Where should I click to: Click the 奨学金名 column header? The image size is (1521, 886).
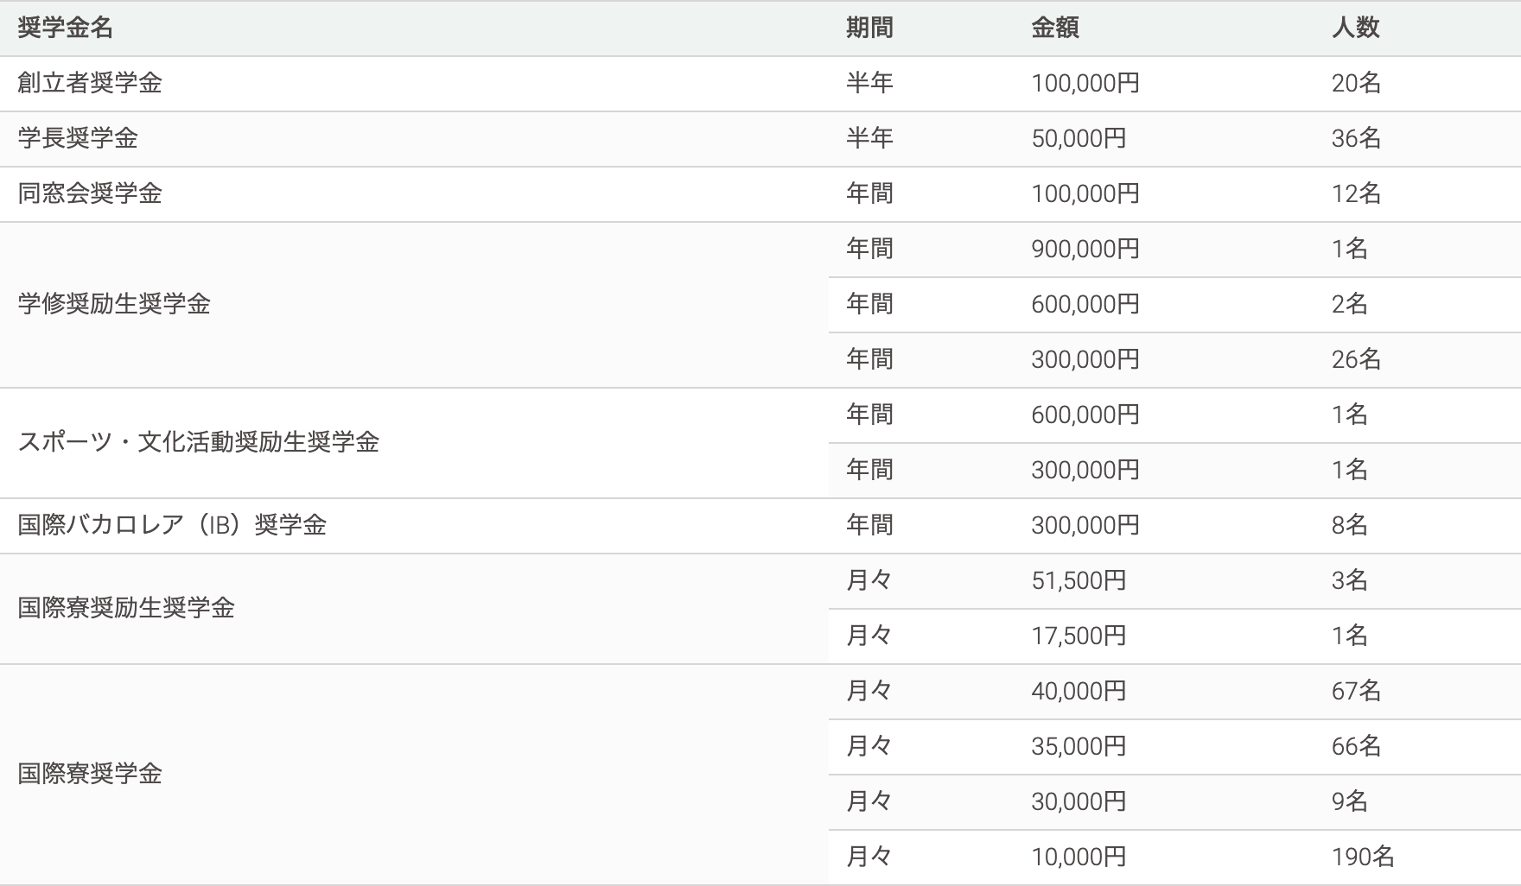click(x=65, y=28)
